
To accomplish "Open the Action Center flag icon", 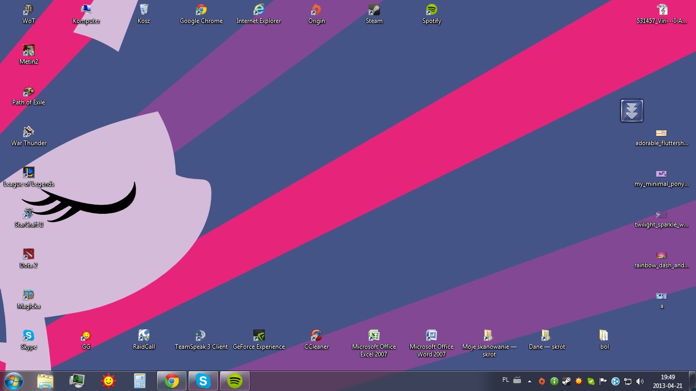I will pyautogui.click(x=603, y=381).
